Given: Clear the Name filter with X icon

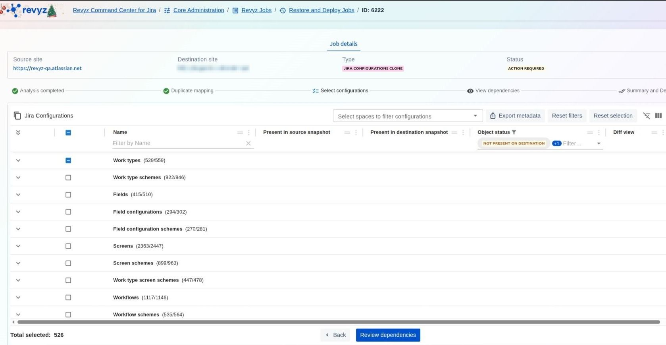Looking at the screenshot, I should (x=248, y=144).
